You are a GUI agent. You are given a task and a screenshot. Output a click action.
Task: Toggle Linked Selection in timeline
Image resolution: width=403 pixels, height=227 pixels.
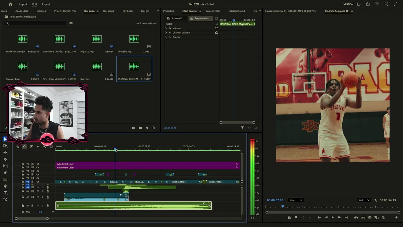[x=31, y=146]
